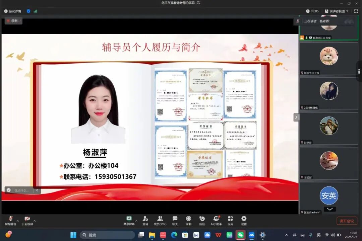This screenshot has height=241, width=362.
Task: Click the taskbar search box (搜索)
Action: click(107, 235)
